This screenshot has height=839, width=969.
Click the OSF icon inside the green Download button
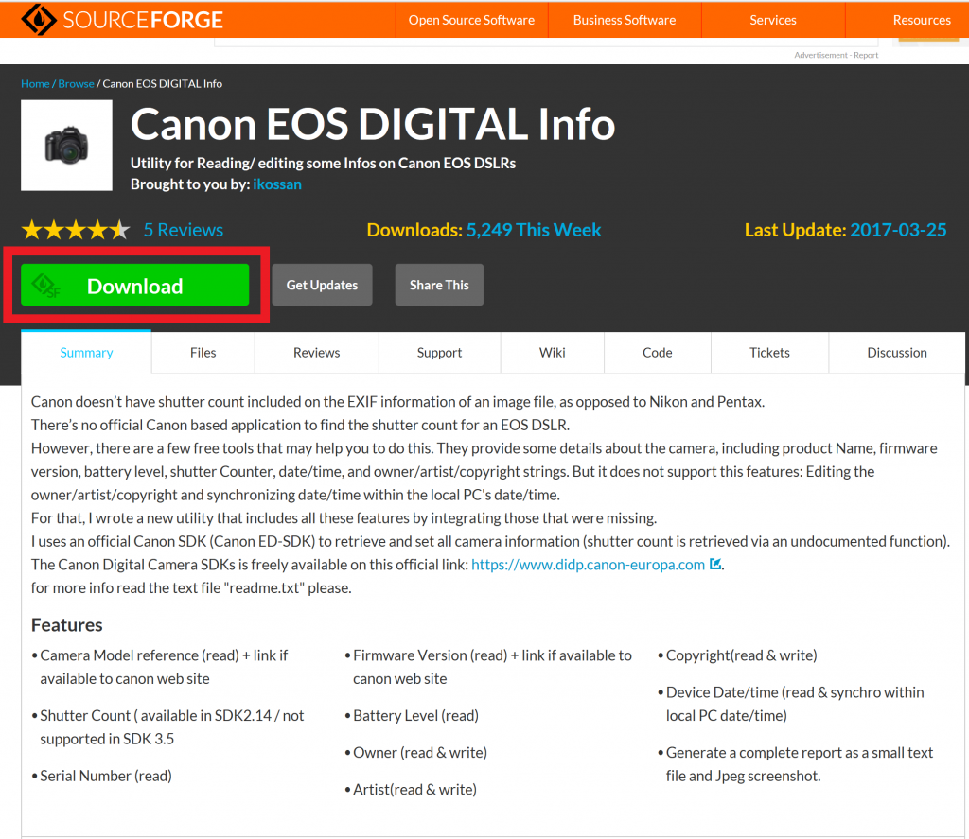pyautogui.click(x=44, y=285)
